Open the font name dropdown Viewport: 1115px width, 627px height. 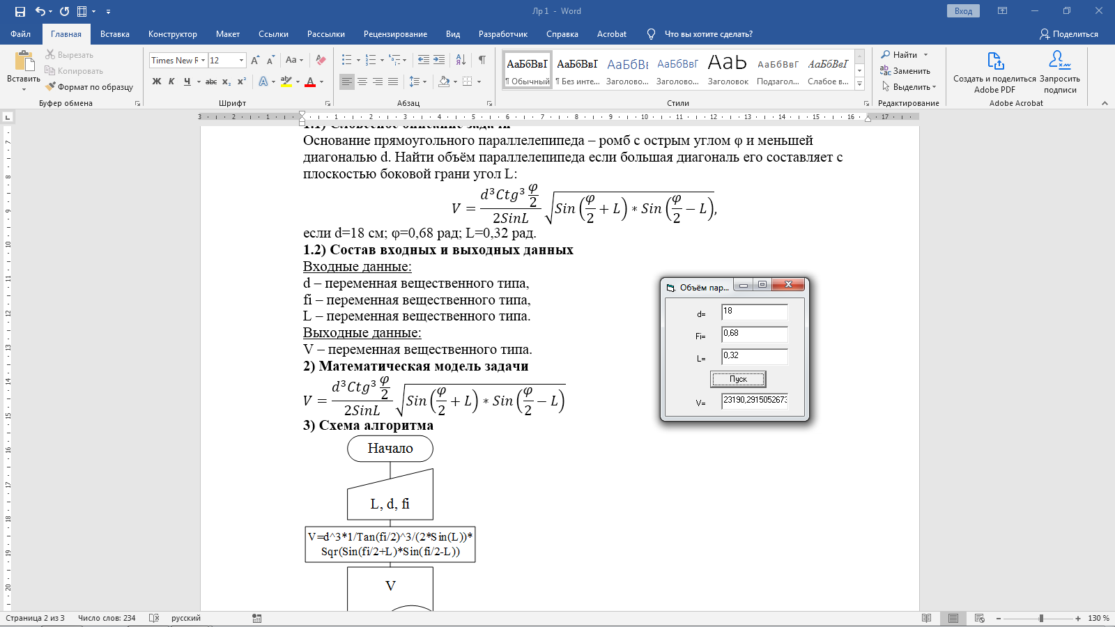point(203,61)
